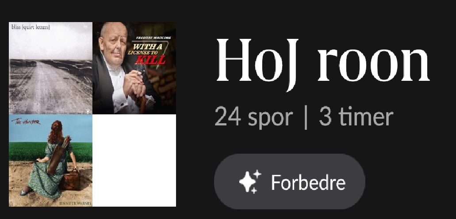This screenshot has width=456, height=219.
Task: Click the empty white cover quadrant
Action: 134,160
